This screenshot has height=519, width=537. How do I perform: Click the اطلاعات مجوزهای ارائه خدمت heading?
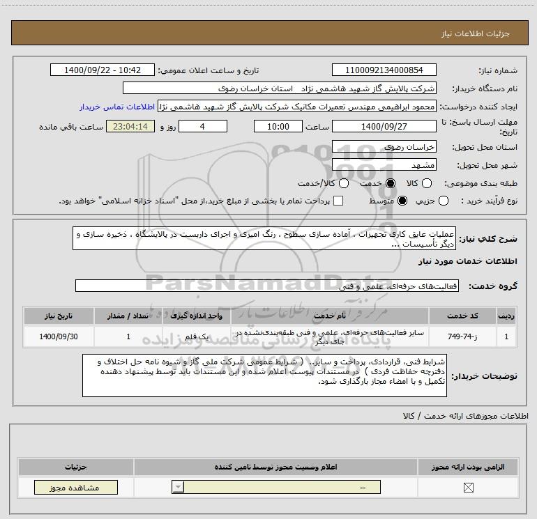[x=465, y=416]
